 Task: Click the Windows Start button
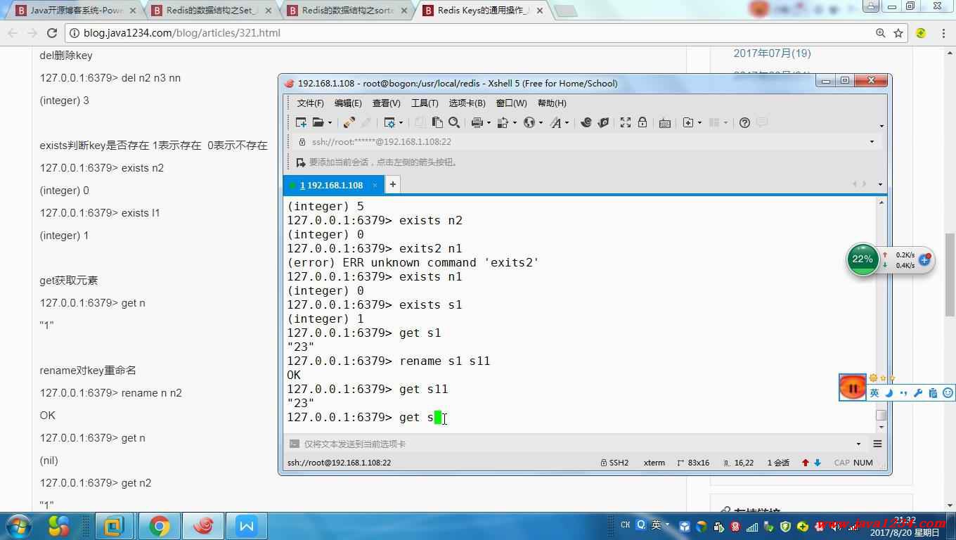[18, 525]
